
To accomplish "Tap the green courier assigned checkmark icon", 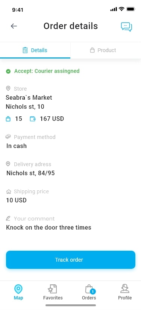I will [8, 71].
